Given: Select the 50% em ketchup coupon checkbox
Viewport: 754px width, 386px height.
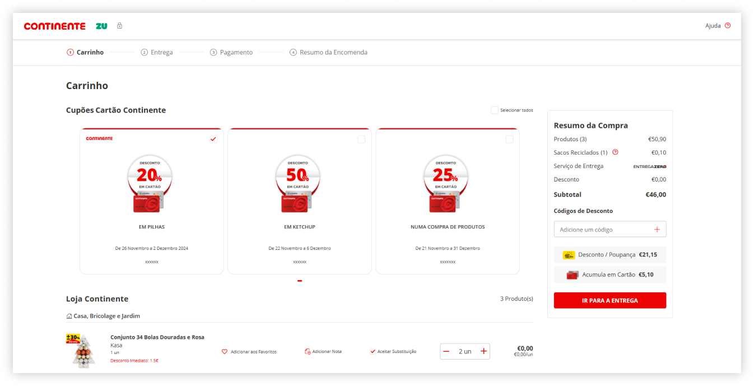Looking at the screenshot, I should pos(361,139).
